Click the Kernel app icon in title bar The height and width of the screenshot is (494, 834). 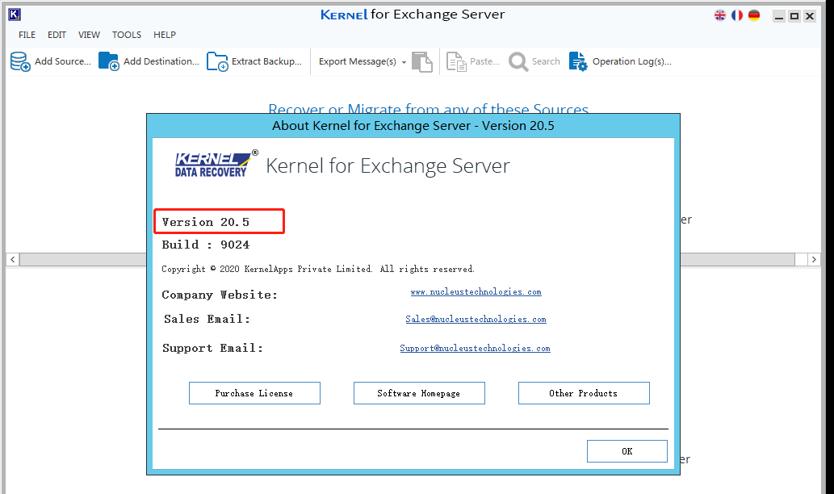coord(15,15)
